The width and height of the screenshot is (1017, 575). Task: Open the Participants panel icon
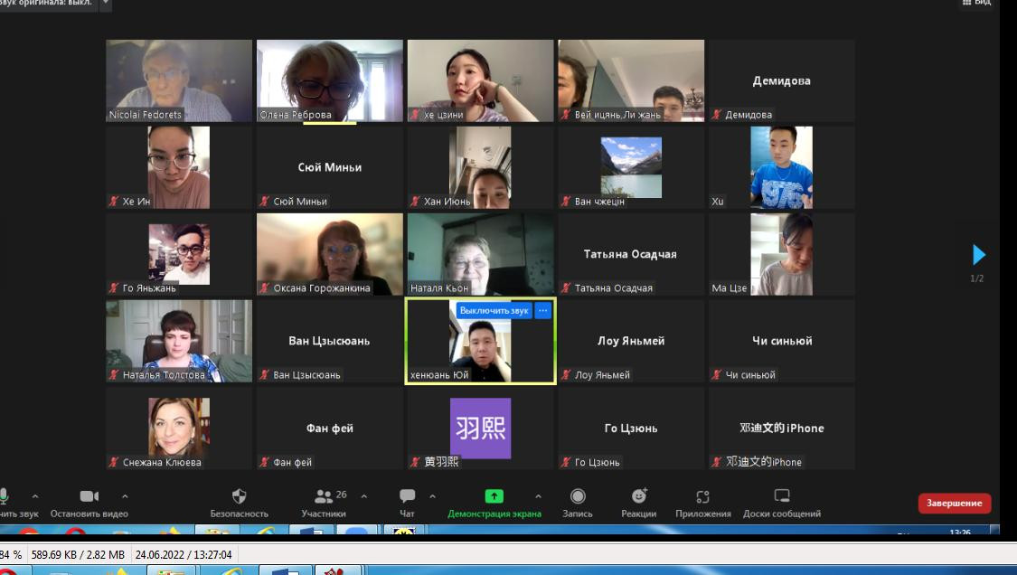coord(323,496)
